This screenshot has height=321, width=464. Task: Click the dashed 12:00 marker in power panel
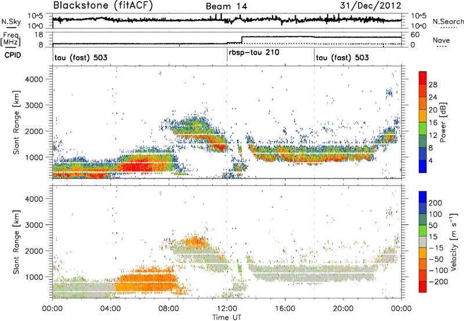(227, 122)
